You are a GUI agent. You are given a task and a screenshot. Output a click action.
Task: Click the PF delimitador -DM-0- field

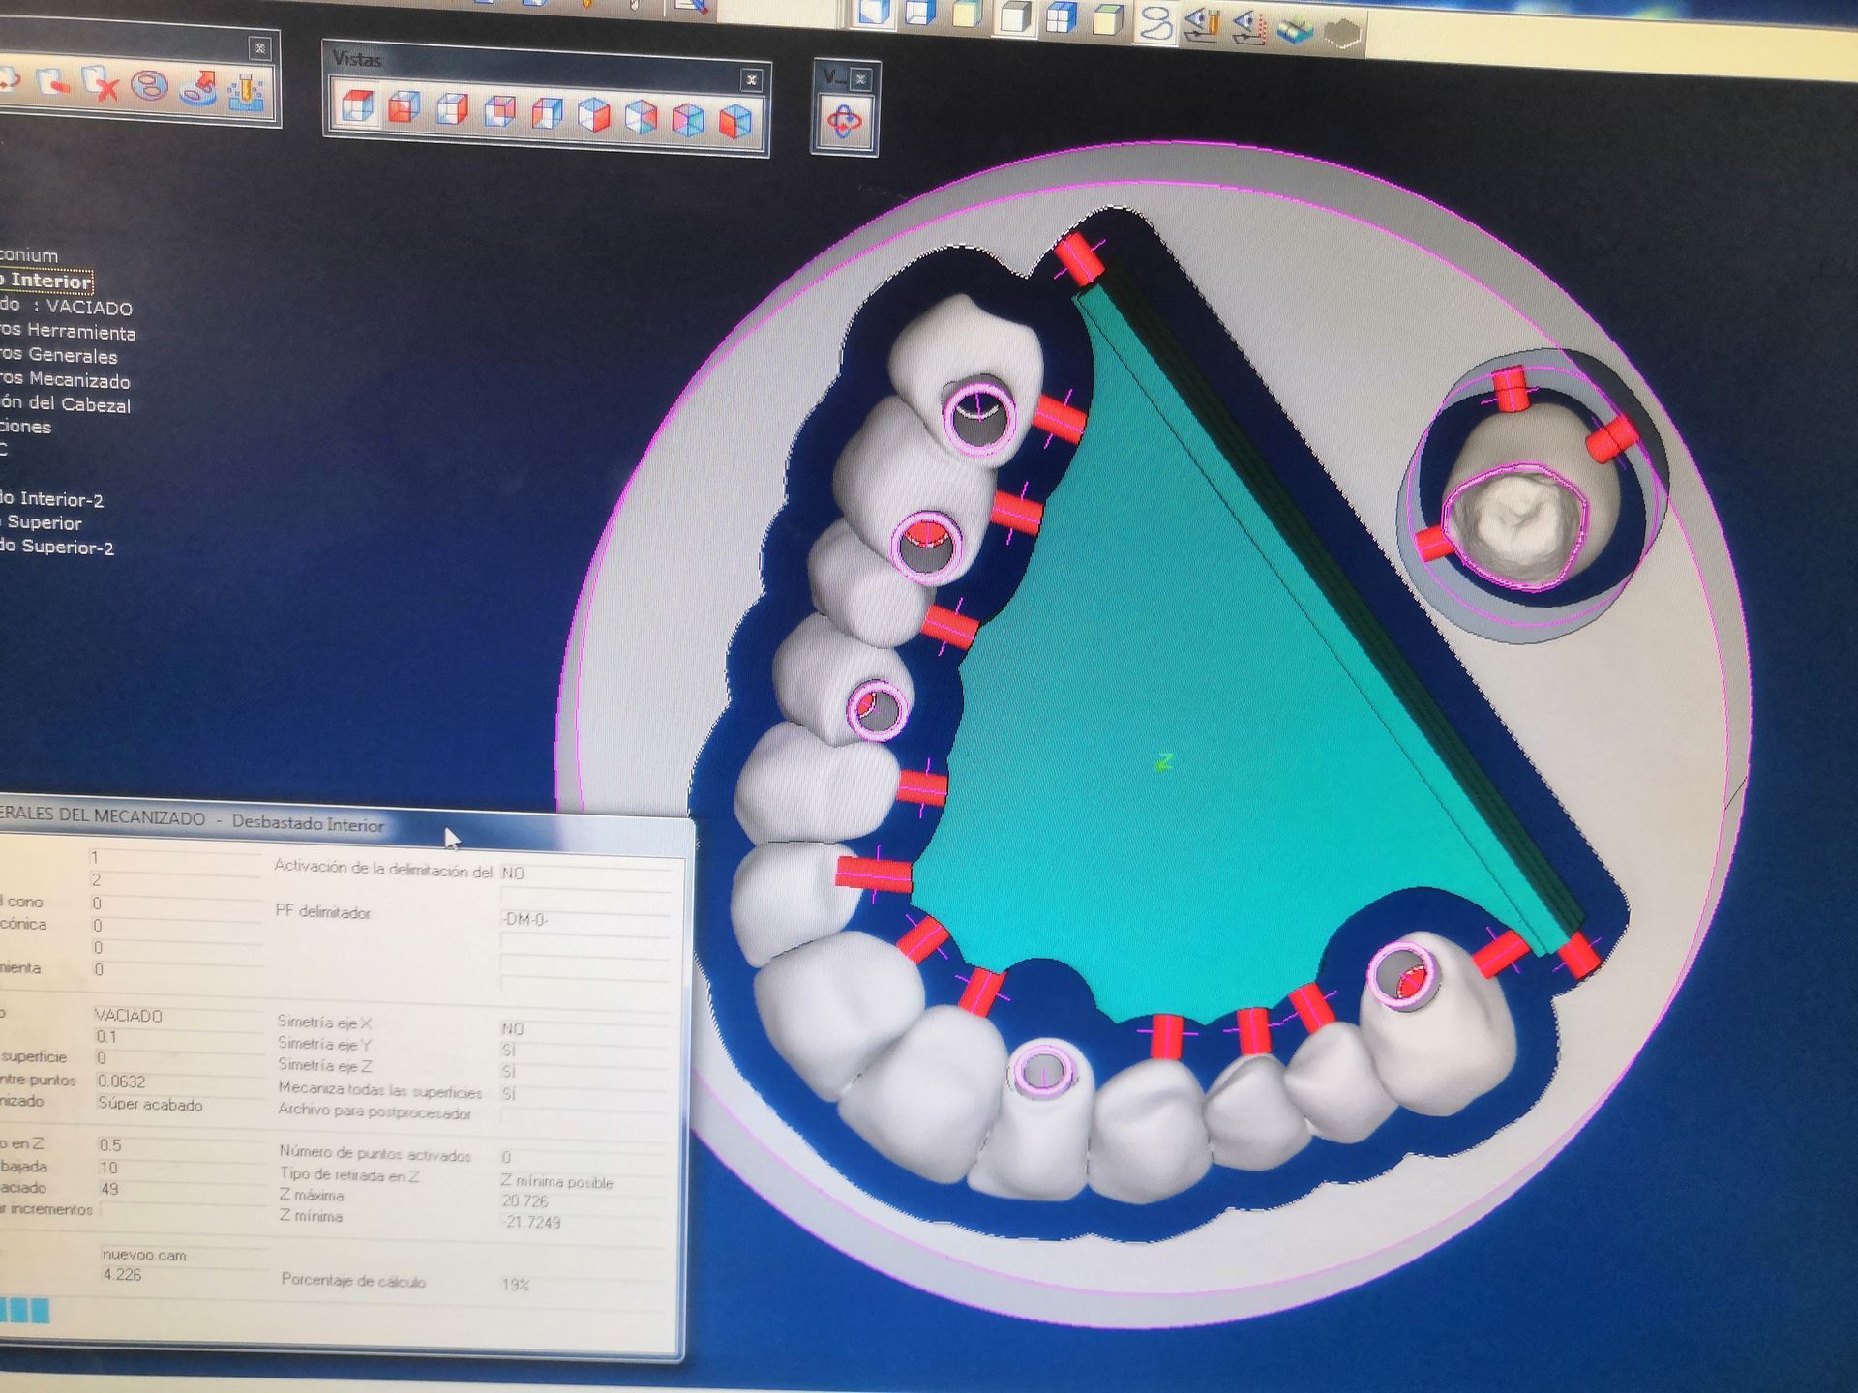tap(525, 919)
